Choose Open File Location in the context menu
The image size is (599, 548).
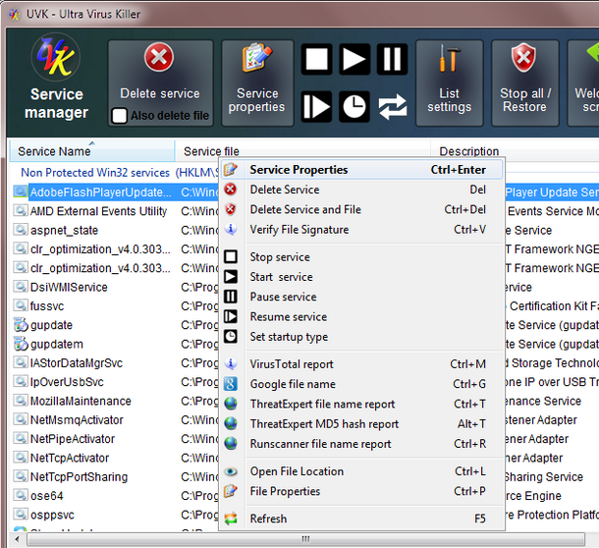[361, 471]
